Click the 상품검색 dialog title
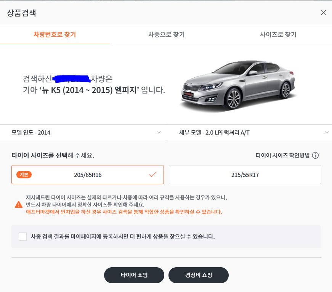The image size is (332, 292). [21, 13]
